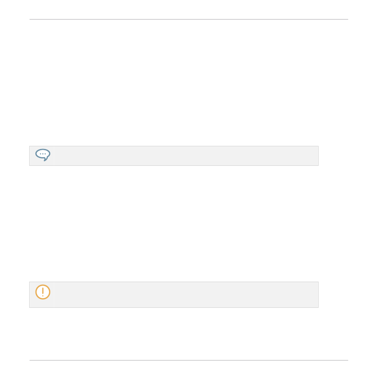
Task: Click the orange exclamation warning icon
Action: click(x=43, y=292)
